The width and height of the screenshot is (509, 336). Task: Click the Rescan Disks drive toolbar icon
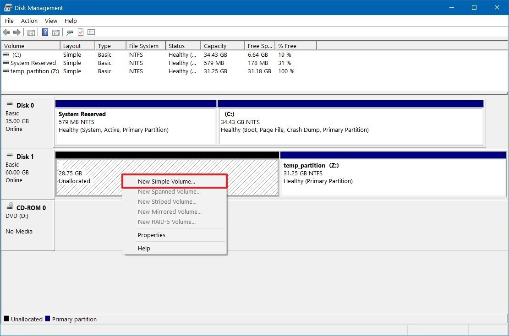pos(70,33)
